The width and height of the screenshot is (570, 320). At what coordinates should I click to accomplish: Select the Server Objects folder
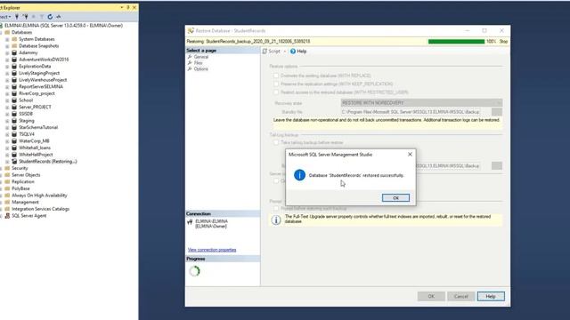click(26, 175)
